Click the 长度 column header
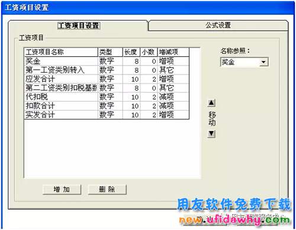296x230 pixels. point(131,52)
